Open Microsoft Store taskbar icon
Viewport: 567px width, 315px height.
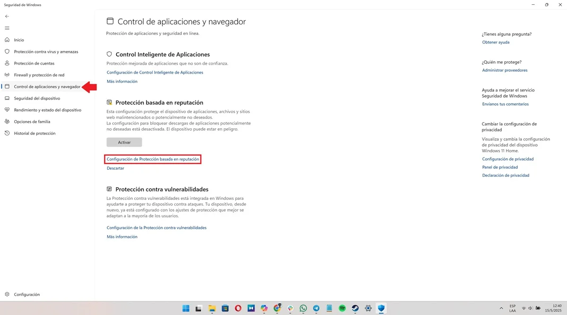(x=225, y=308)
